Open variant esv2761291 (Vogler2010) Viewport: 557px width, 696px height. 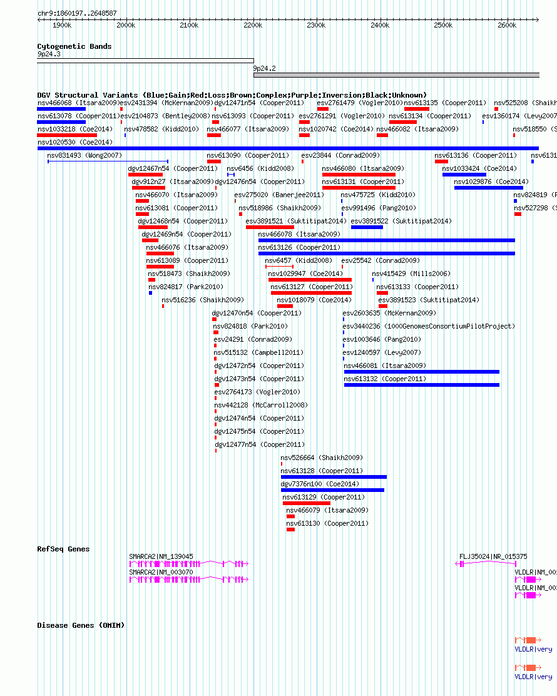(342, 116)
